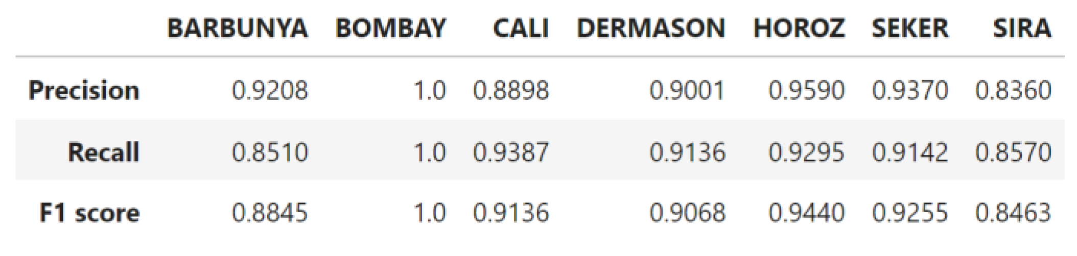Select the F1 score row label
Viewport: 1077px width, 256px height.
[x=89, y=213]
